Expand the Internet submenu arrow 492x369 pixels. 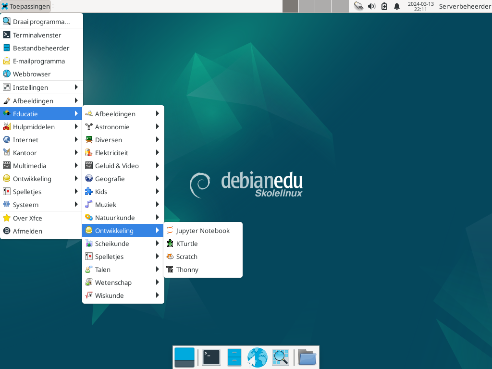[76, 140]
